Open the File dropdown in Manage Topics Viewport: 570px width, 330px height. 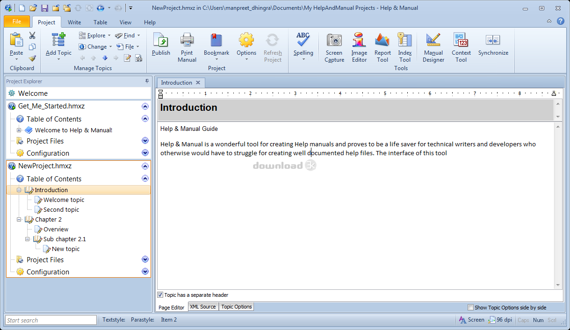pos(128,47)
